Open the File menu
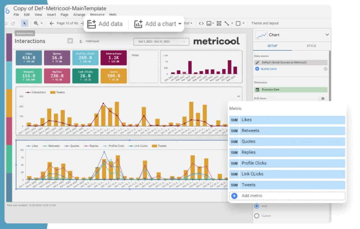Screen dimensions: 360x229 pos(16,14)
